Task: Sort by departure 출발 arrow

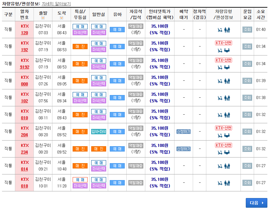Action: pos(43,18)
